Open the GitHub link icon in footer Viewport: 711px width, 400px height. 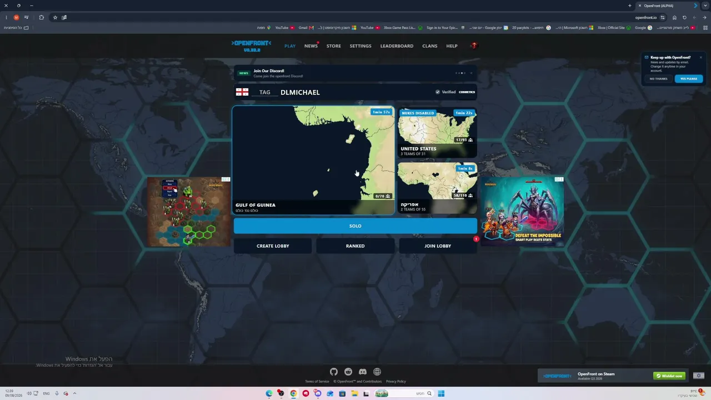[333, 372]
